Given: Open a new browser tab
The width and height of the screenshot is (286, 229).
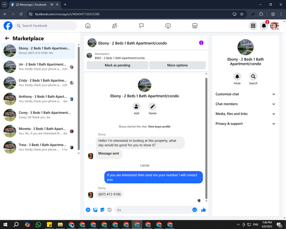Looking at the screenshot, I should (65, 5).
